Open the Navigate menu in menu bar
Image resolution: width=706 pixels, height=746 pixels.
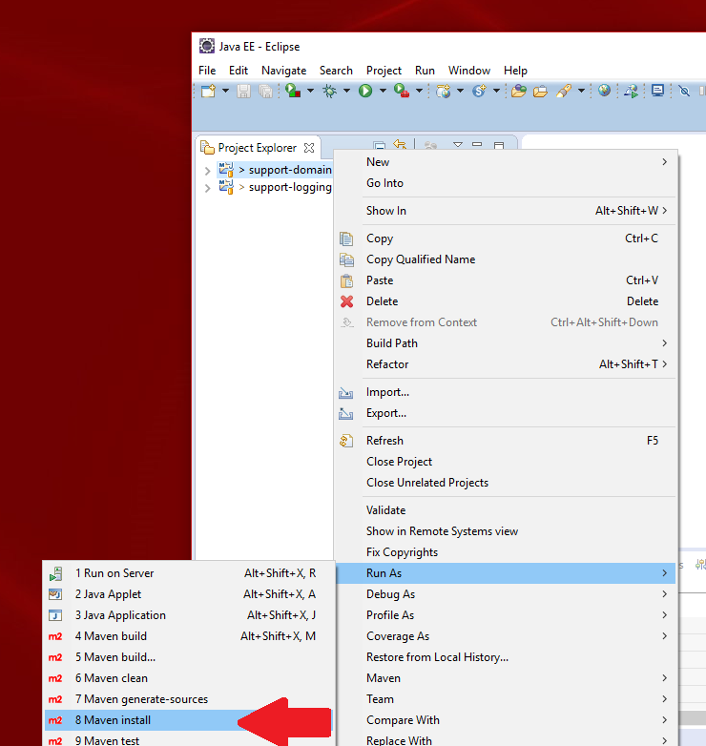pyautogui.click(x=283, y=71)
